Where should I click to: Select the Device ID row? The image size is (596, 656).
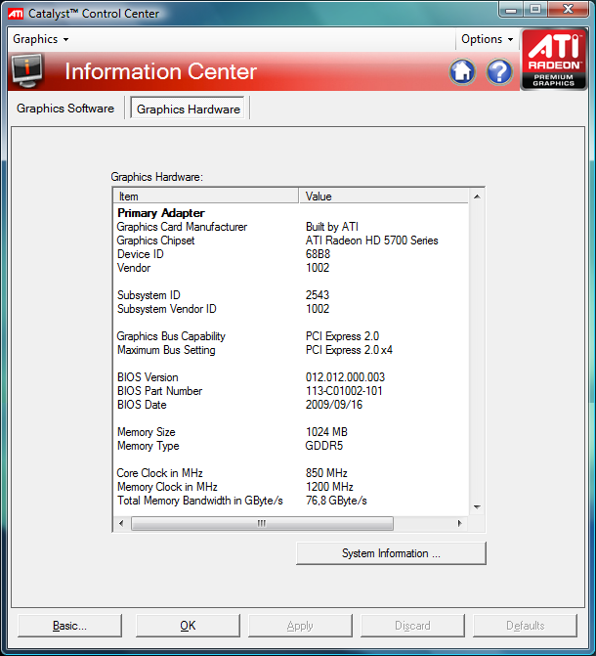point(291,254)
